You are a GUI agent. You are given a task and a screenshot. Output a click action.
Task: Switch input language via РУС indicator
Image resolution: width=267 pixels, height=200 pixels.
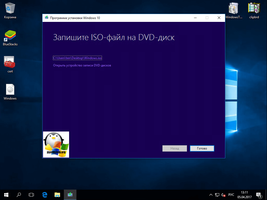point(231,195)
